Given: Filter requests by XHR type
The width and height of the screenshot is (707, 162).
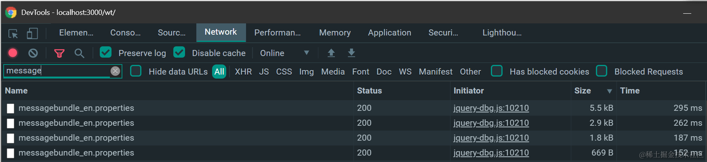Looking at the screenshot, I should pos(243,72).
